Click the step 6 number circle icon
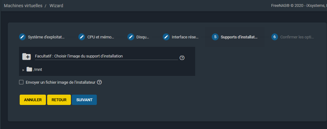This screenshot has height=129, width=327. tap(275, 37)
